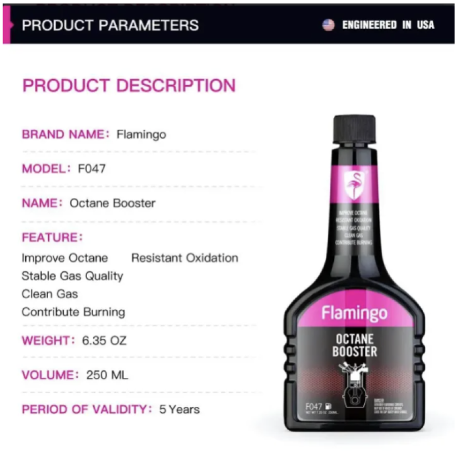
Task: Click the ENGINEERED IN USA label
Action: [x=388, y=25]
